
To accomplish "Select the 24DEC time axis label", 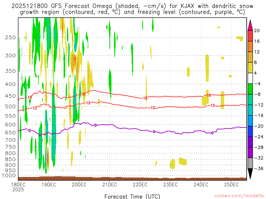I will click(x=201, y=184).
